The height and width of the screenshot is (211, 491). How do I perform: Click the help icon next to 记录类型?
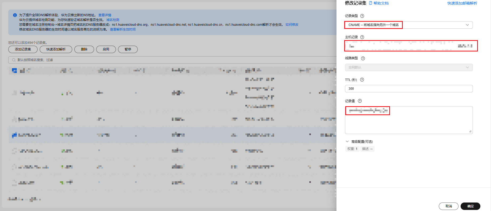click(362, 16)
